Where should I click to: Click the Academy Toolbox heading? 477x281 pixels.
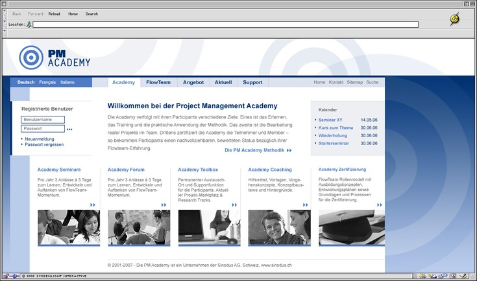click(198, 170)
